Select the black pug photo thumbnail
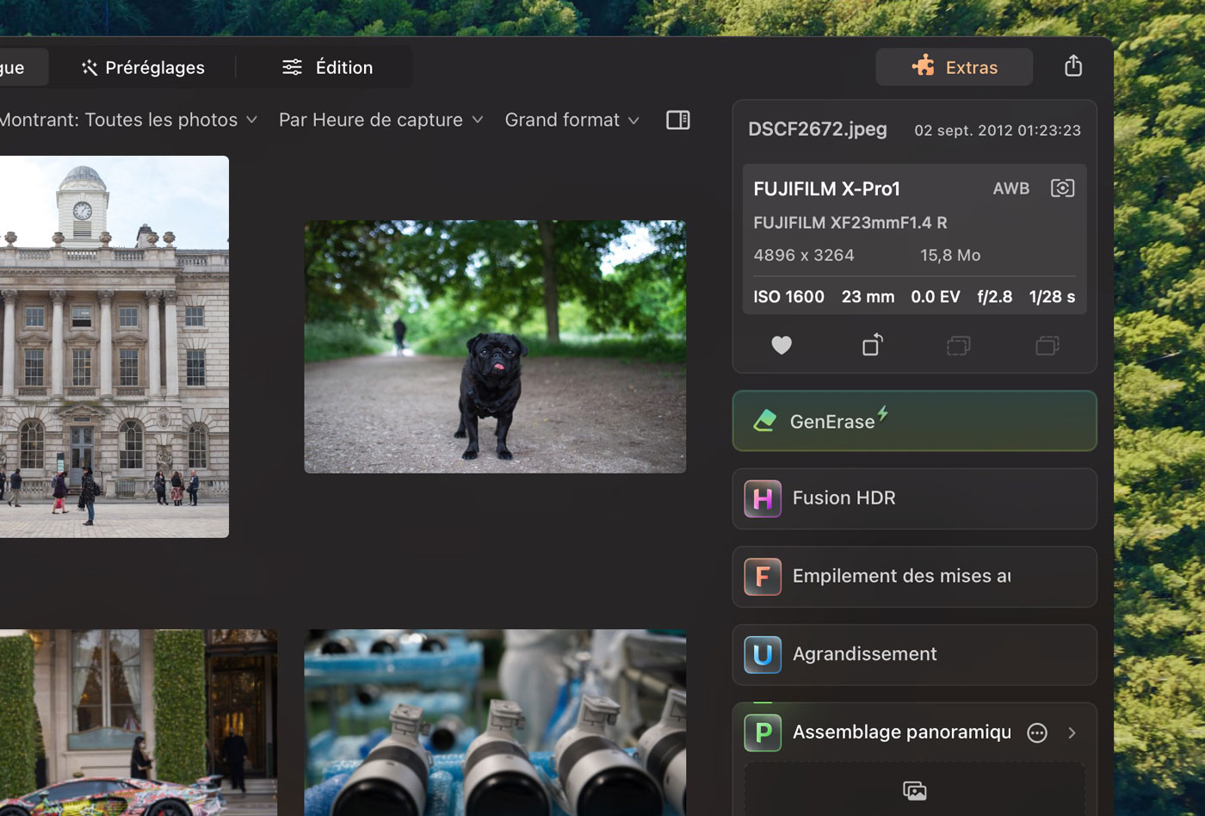Screen dimensions: 1205x816 coord(495,347)
